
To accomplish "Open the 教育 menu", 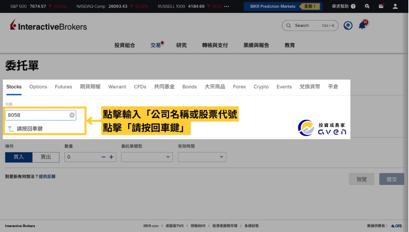I will [290, 45].
